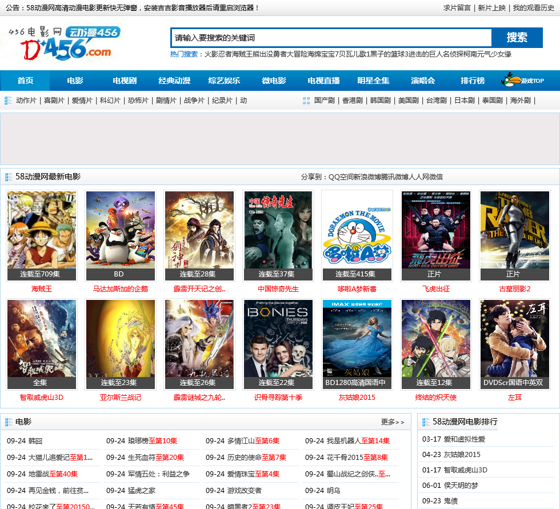
Task: Select the 国产剧 category link
Action: 325,101
